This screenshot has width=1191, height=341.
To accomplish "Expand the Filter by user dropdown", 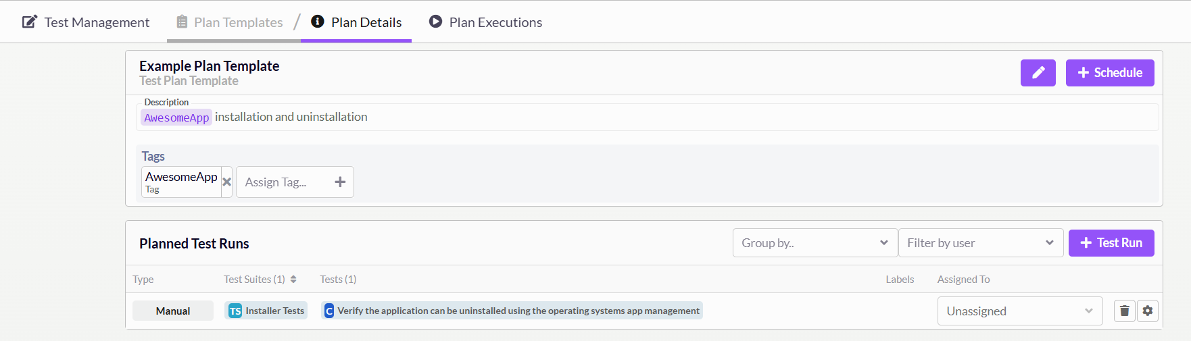I will [x=980, y=243].
